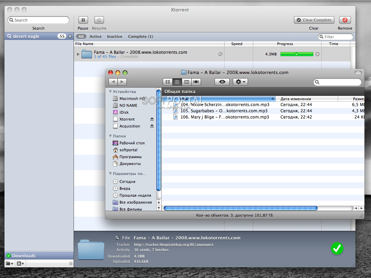
Task: Go back with Finder back arrow
Action: point(113,82)
